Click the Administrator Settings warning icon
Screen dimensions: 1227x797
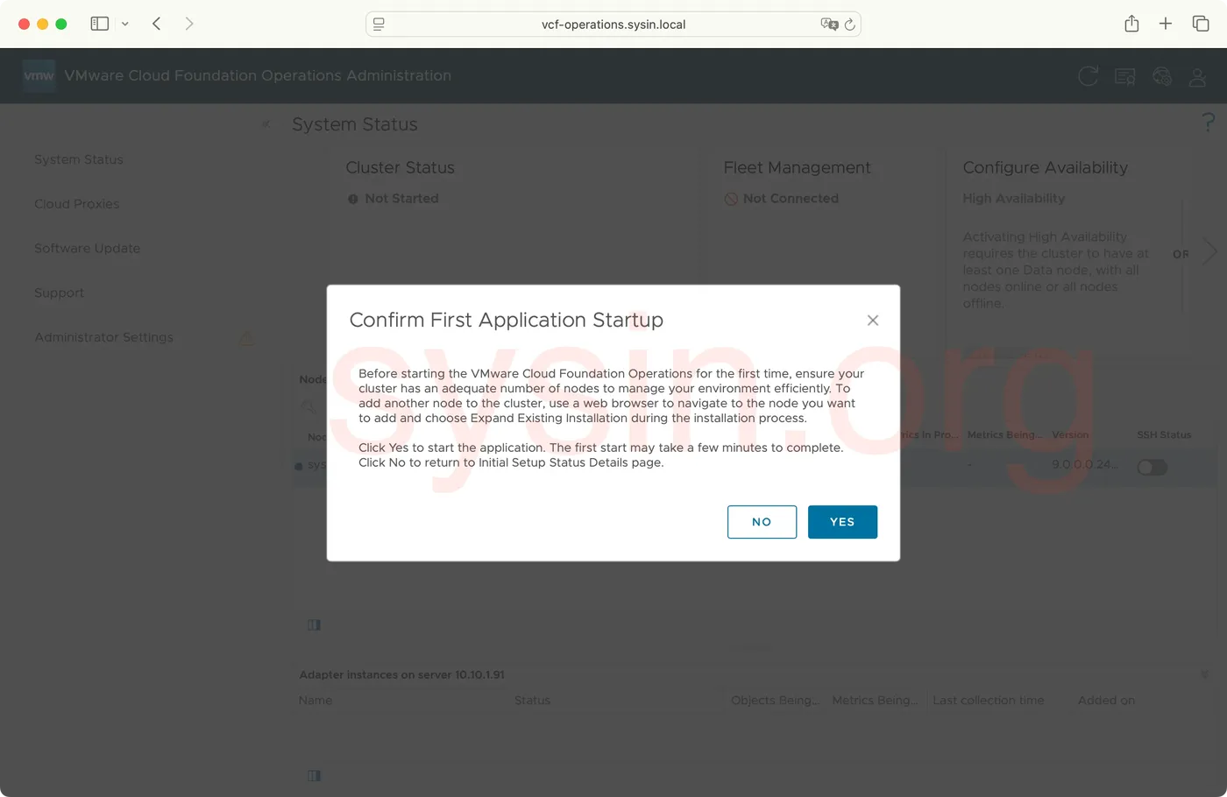click(247, 337)
